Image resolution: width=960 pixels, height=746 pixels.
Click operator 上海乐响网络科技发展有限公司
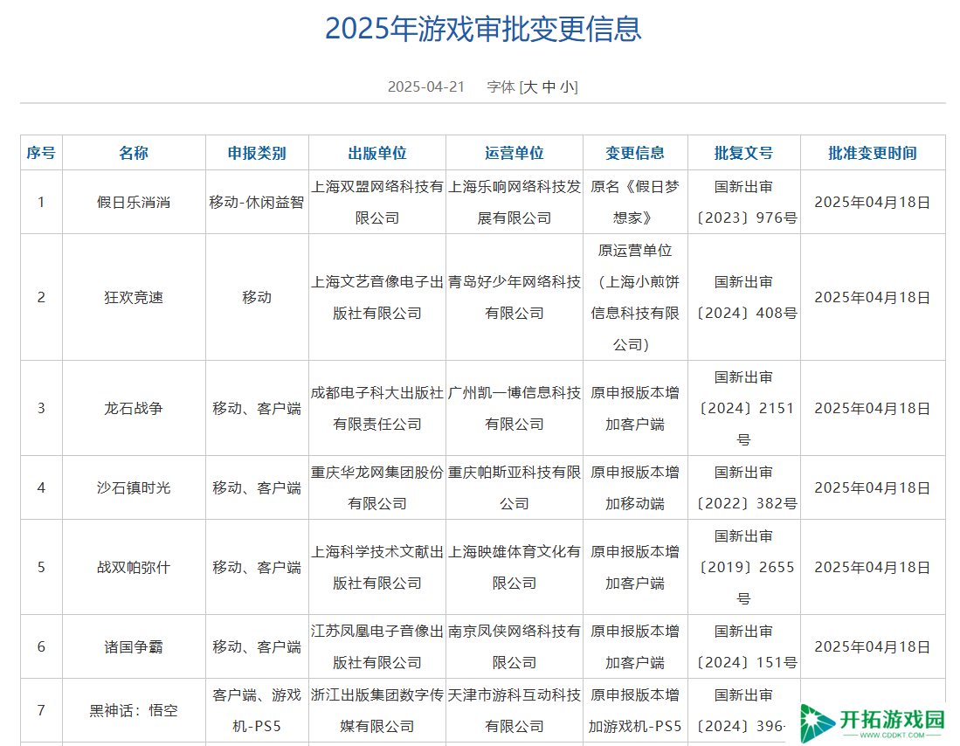point(515,202)
